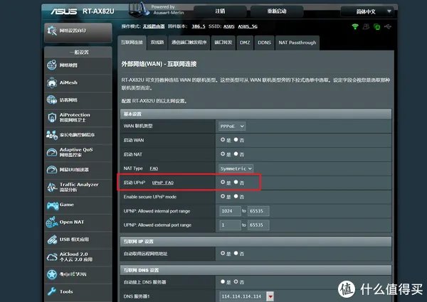427x302 pixels.
Task: Open the AiCloud 2.0 cloud icon
Action: coord(52,257)
